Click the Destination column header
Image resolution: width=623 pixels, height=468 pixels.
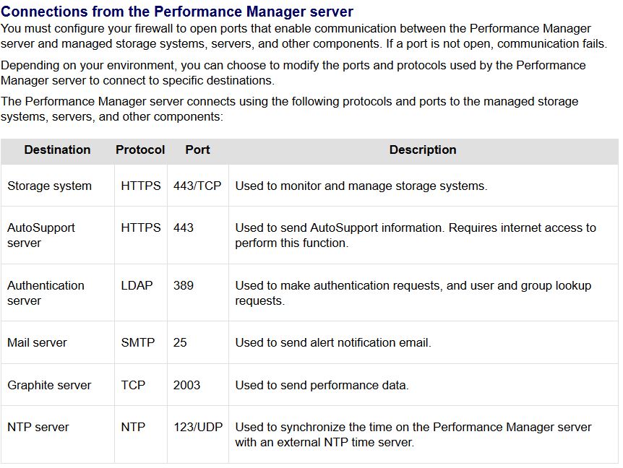tap(57, 150)
